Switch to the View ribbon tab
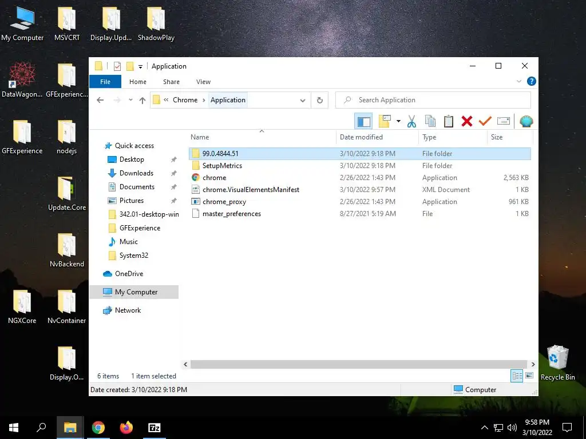586x439 pixels. click(x=203, y=82)
